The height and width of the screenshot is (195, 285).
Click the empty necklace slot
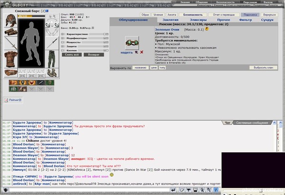[x=52, y=20]
